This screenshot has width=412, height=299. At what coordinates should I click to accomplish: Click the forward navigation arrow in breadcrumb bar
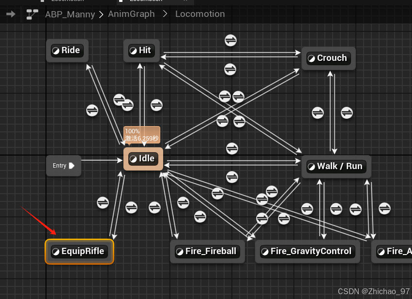(x=11, y=14)
